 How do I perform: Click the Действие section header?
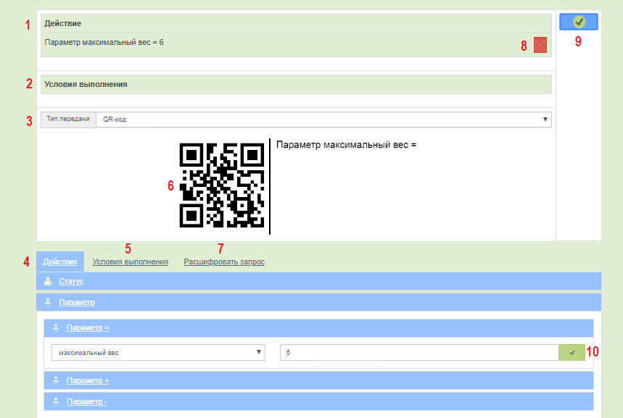coord(296,23)
